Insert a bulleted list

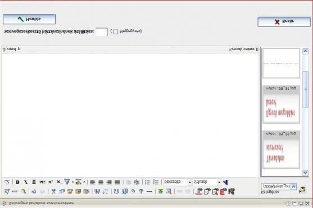click(x=147, y=182)
